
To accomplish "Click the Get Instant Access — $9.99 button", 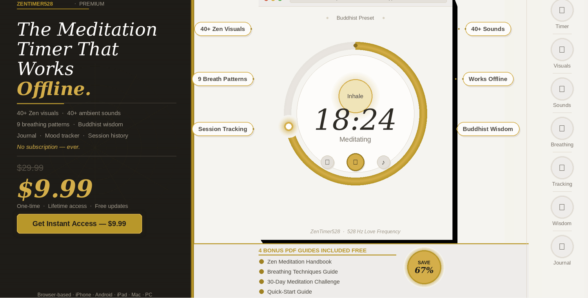I will [x=79, y=224].
